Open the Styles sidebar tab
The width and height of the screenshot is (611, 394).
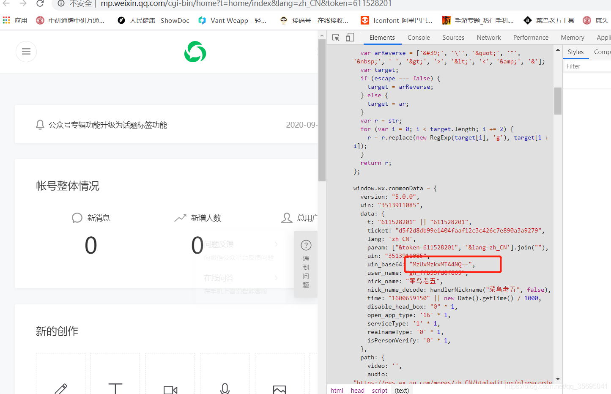pos(575,52)
